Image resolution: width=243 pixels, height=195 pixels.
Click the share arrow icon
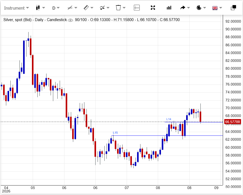[x=183, y=8]
